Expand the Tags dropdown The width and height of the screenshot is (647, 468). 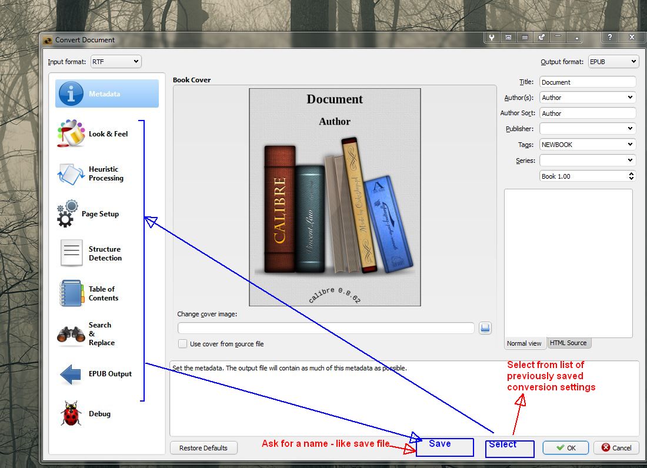[630, 144]
